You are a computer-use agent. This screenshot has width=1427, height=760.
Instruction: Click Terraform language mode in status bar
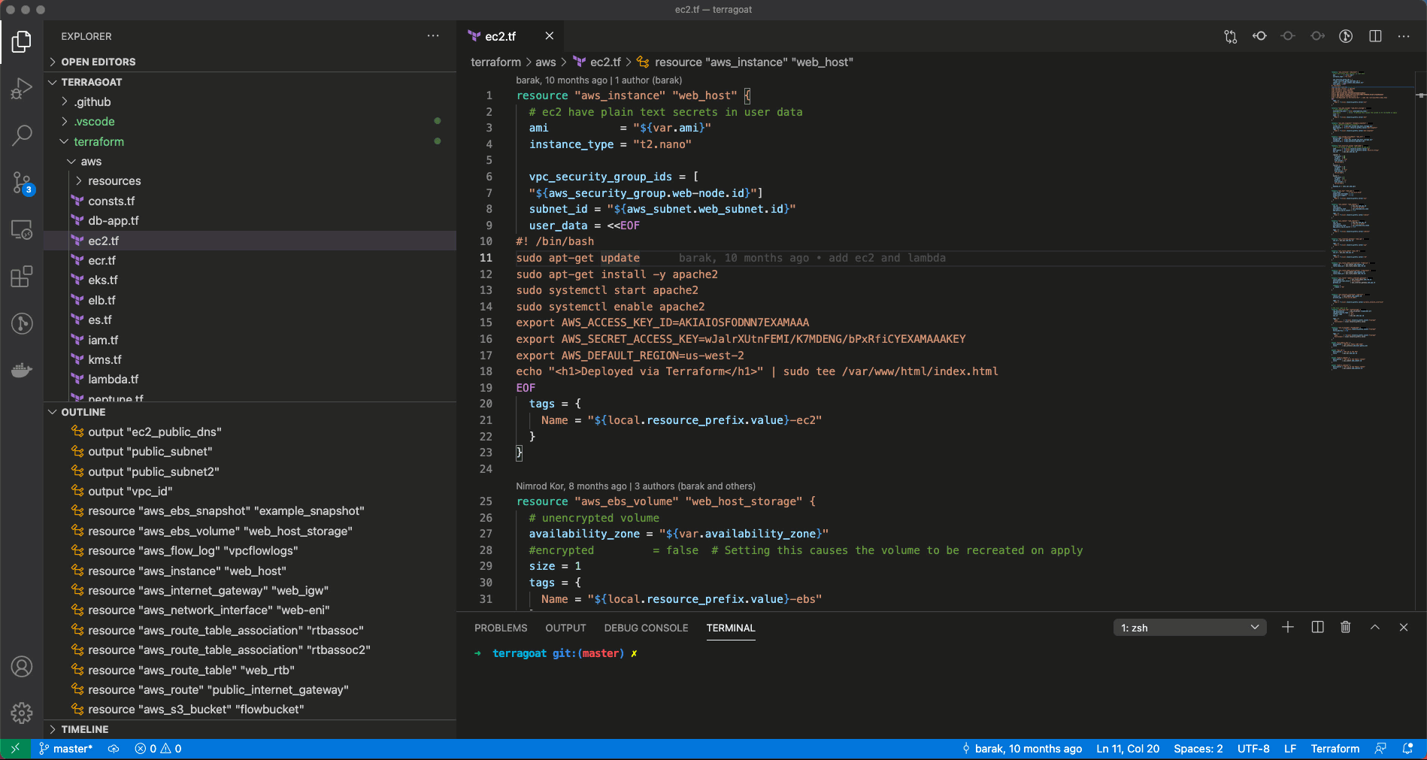1335,748
